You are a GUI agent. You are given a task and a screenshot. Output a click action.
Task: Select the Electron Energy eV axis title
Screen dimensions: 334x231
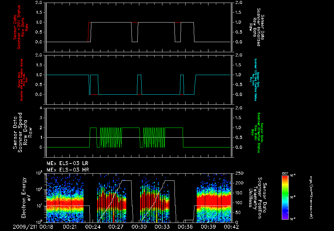pyautogui.click(x=26, y=198)
